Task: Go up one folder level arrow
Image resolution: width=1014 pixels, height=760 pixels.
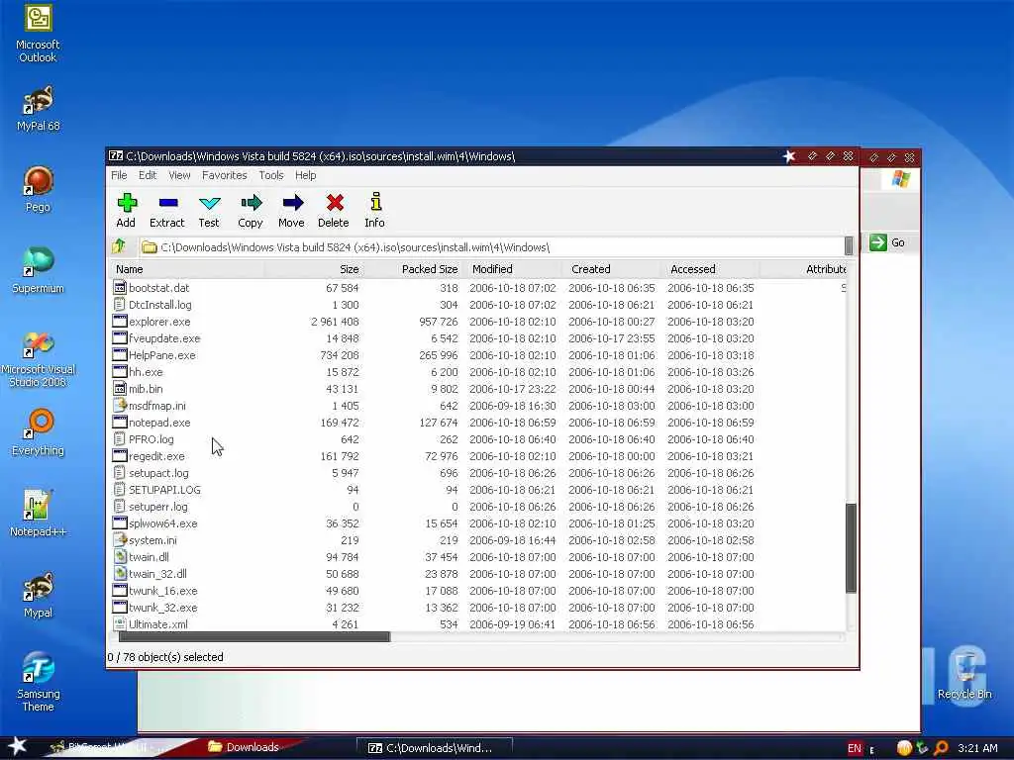Action: click(x=119, y=246)
